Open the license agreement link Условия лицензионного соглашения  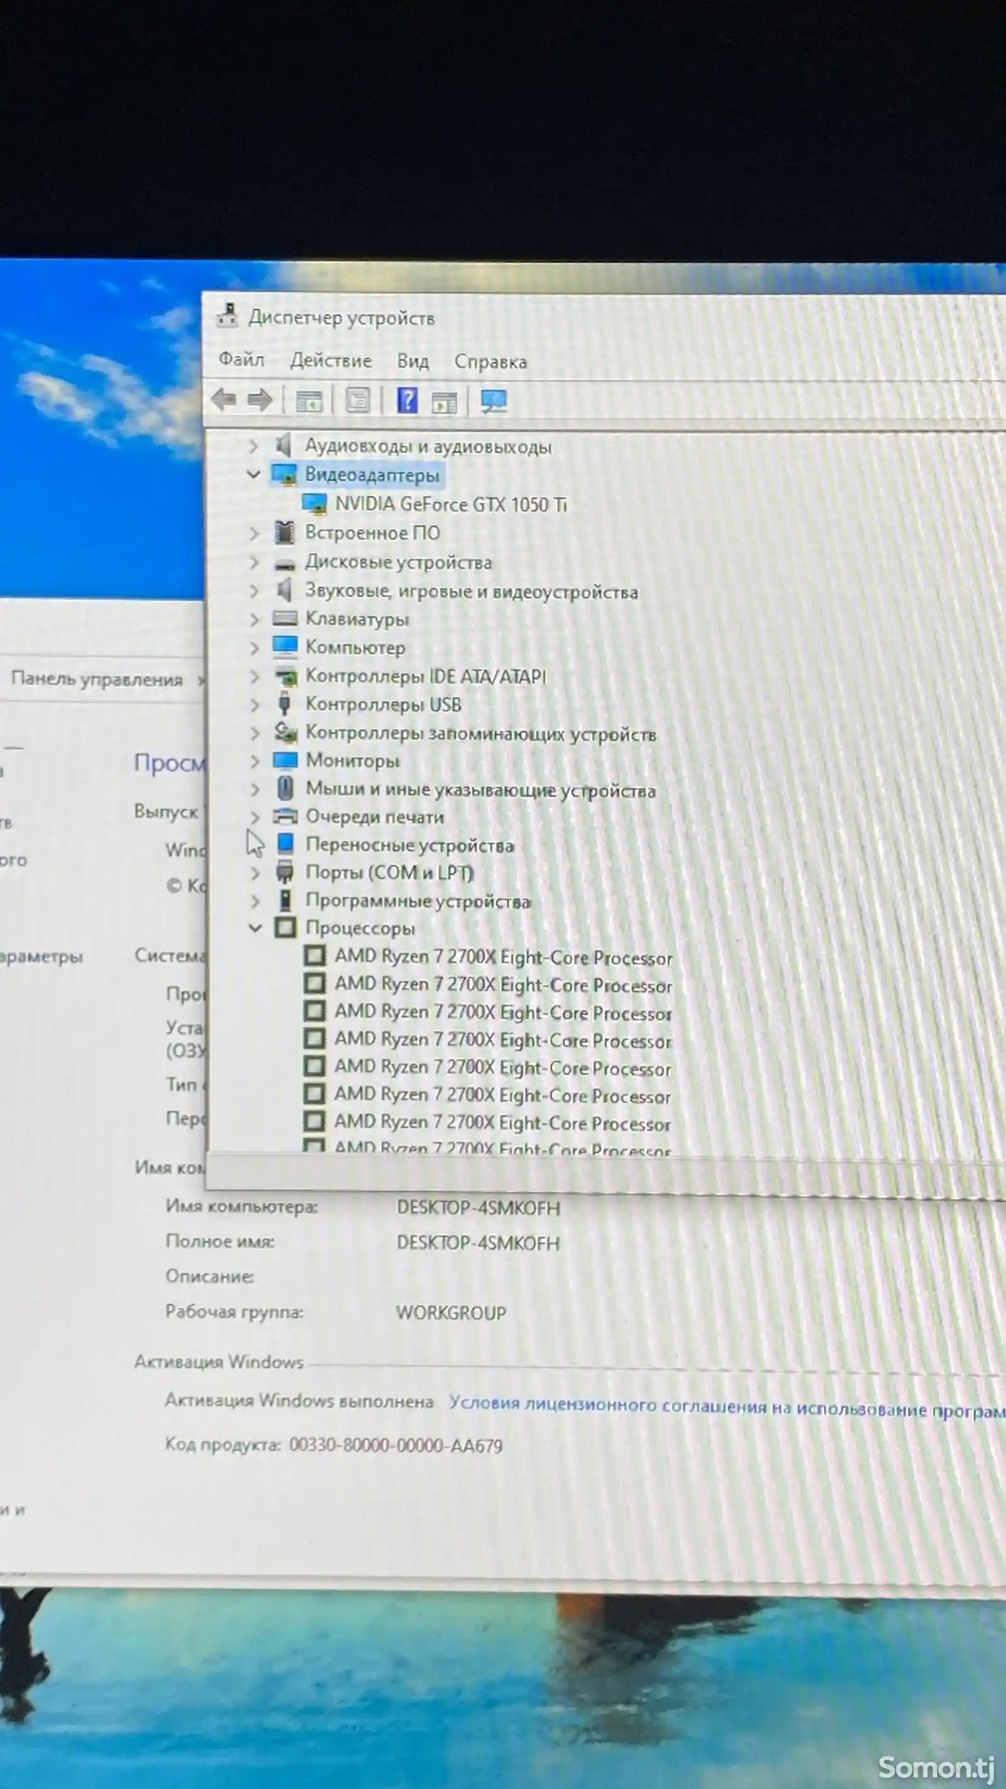click(x=727, y=1407)
